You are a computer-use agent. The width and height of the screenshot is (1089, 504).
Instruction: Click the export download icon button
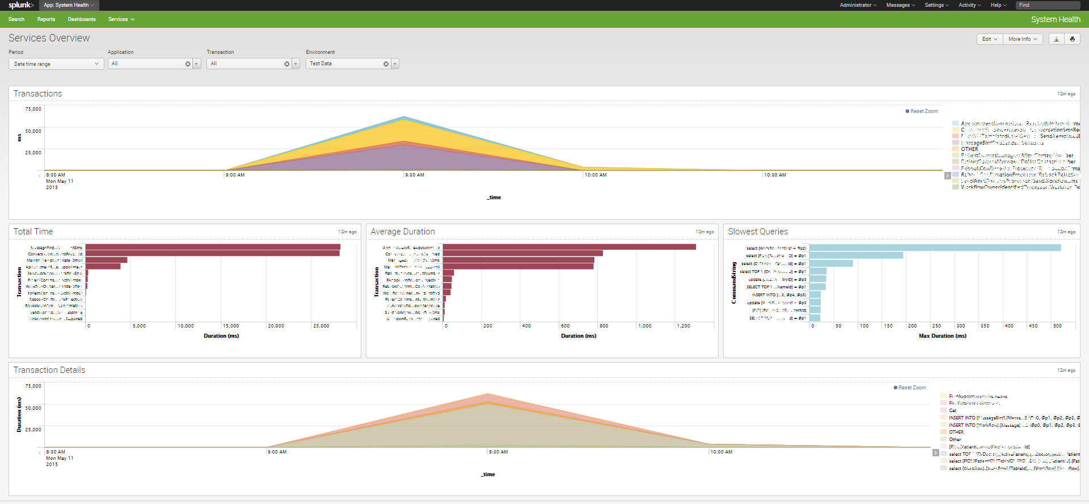tap(1056, 39)
